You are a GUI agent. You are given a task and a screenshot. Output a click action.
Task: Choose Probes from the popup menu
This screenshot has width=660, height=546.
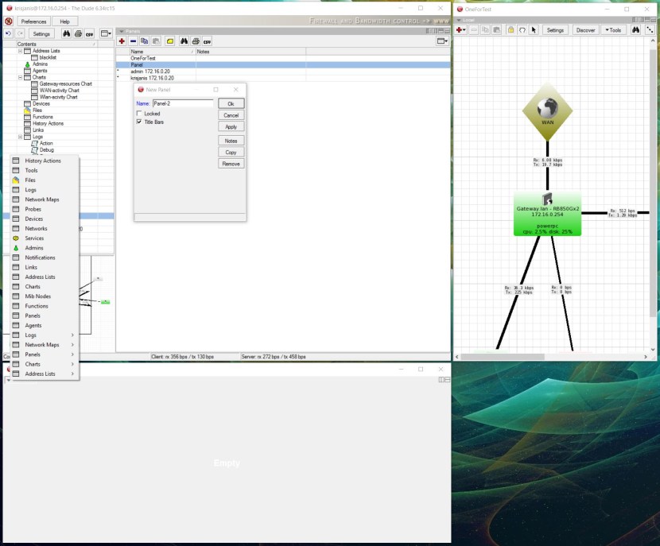33,209
